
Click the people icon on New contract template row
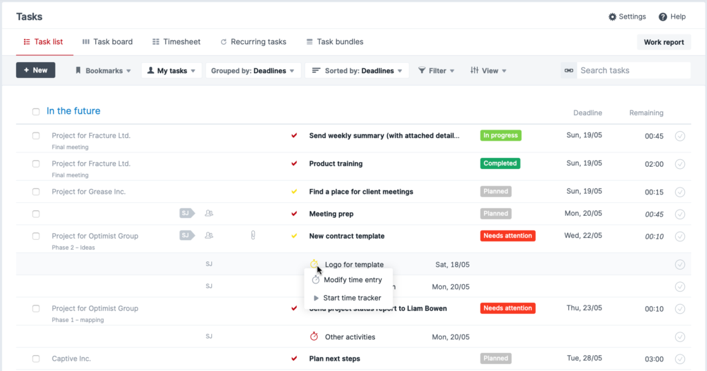click(x=209, y=235)
